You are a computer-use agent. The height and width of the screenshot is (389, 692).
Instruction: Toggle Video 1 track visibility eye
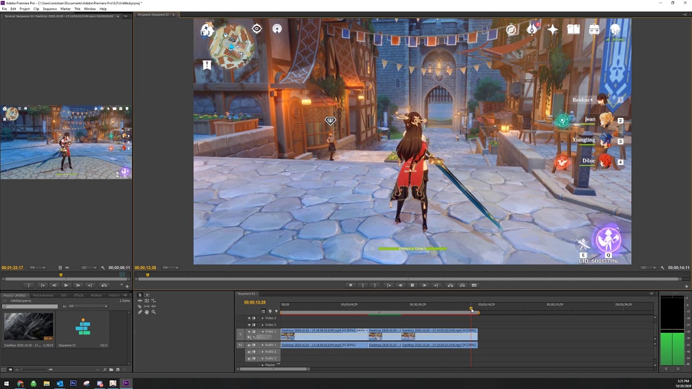[249, 332]
